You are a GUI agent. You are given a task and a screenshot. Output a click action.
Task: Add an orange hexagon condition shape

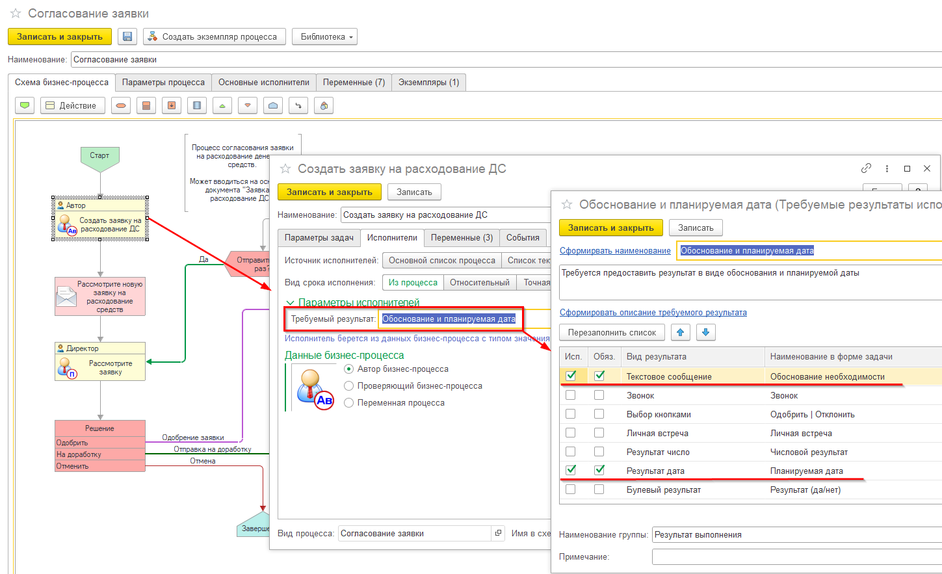pyautogui.click(x=121, y=105)
